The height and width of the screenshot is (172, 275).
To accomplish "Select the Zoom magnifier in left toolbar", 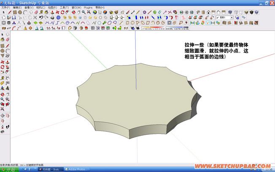I will pos(3,99).
